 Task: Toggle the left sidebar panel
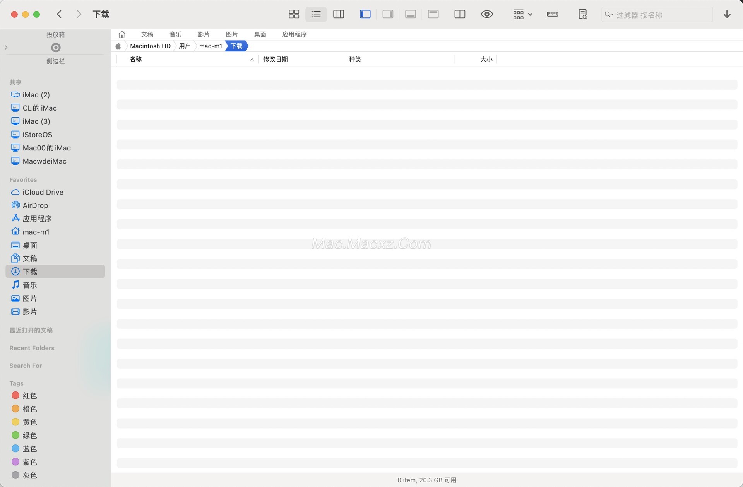[x=365, y=14]
